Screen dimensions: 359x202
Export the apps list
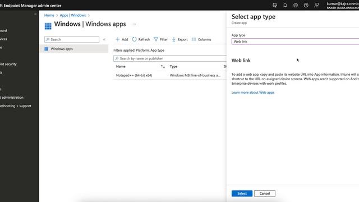click(179, 39)
